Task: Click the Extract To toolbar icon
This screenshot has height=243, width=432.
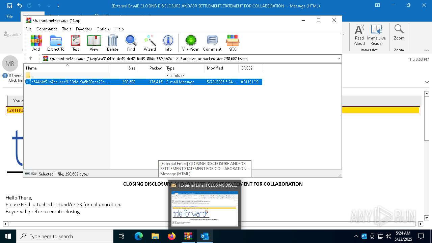Action: click(x=56, y=43)
